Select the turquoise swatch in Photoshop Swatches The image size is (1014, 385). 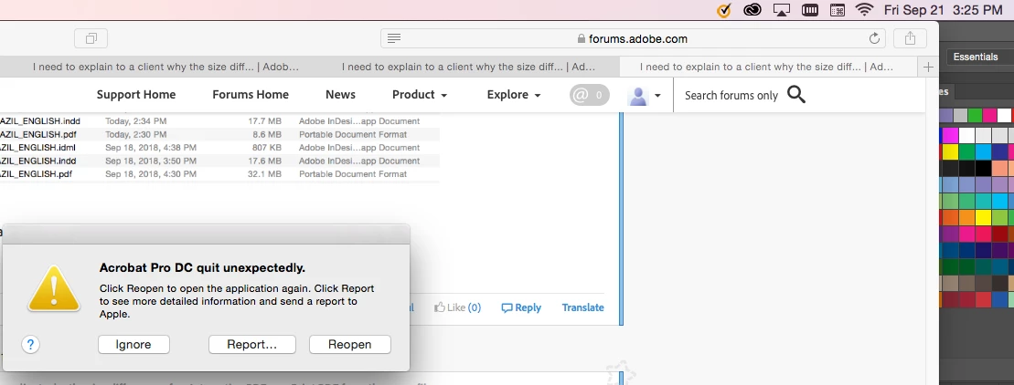click(983, 202)
